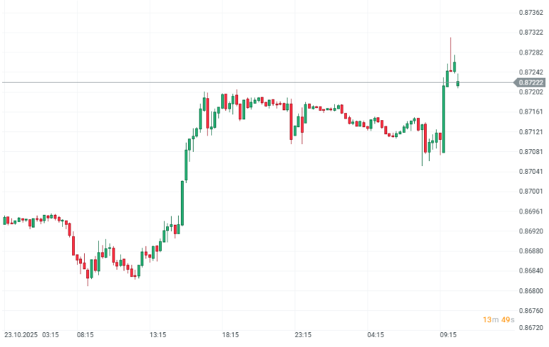Viewport: 549px width, 347px height.
Task: Select the 03:15 time axis label
Action: click(x=50, y=334)
